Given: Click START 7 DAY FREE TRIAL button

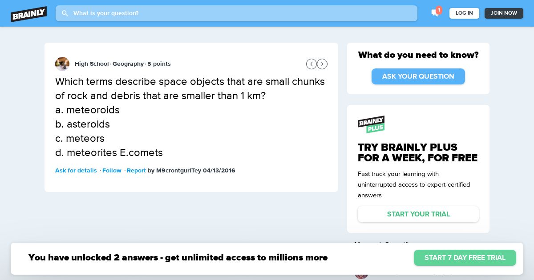Looking at the screenshot, I should [465, 258].
